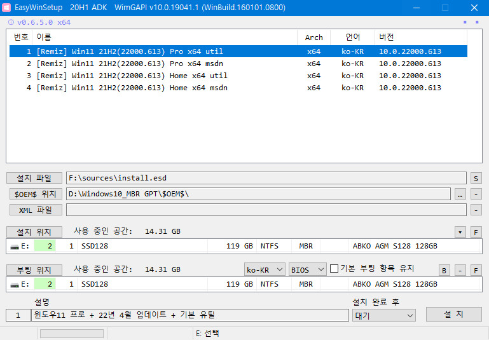489x340 pixels.
Task: Click the drive icon in the 부팅 위치 list
Action: click(x=15, y=285)
